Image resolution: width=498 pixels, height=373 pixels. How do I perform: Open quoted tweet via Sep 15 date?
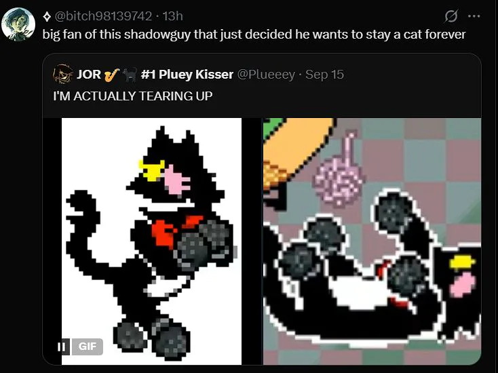324,75
